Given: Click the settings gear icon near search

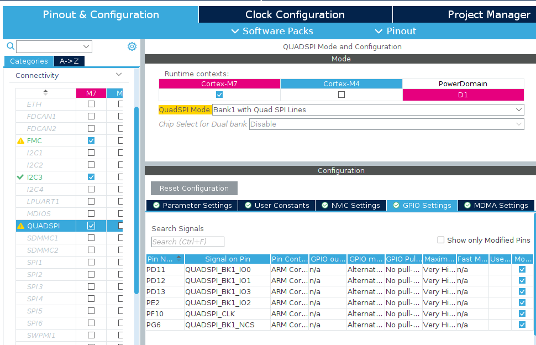Looking at the screenshot, I should (x=132, y=46).
